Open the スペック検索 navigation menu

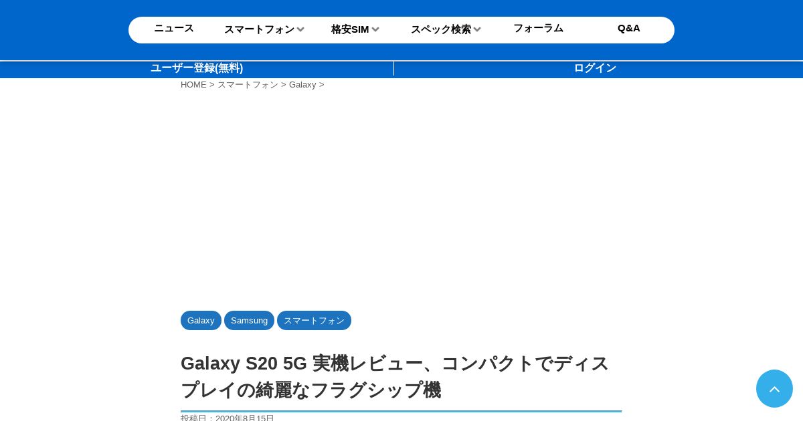coord(441,29)
